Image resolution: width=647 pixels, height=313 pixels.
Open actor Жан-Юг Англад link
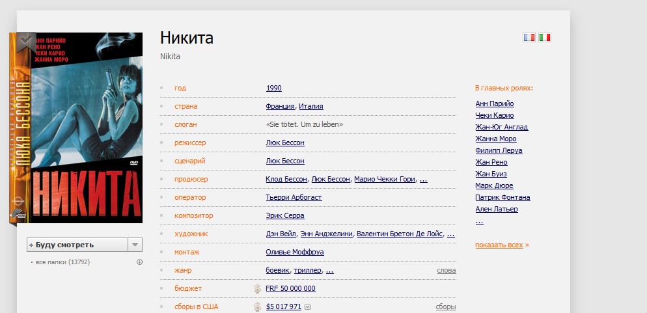[502, 127]
